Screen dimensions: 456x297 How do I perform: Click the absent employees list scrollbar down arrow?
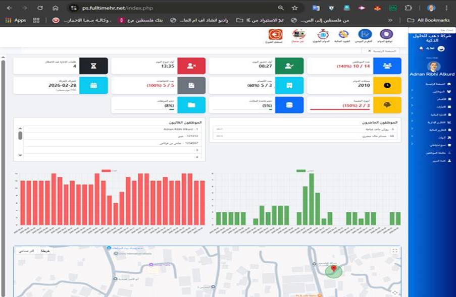click(x=20, y=156)
